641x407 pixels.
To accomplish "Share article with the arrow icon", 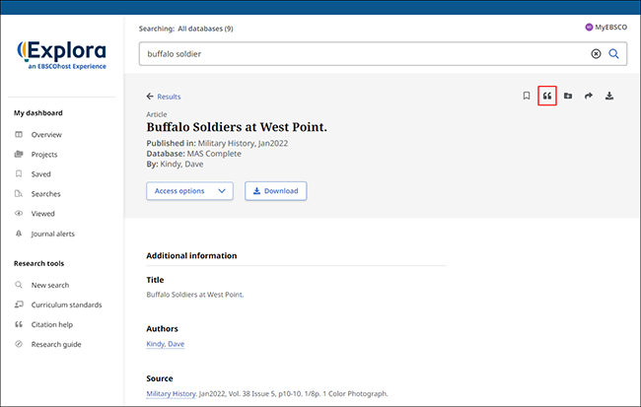I will click(x=589, y=96).
